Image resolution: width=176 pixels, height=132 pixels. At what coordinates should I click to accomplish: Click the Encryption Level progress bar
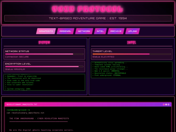pyautogui.click(x=44, y=66)
